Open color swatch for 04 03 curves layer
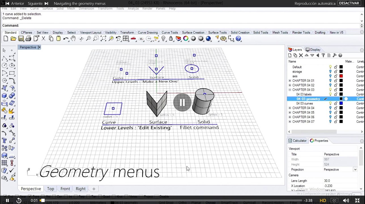 [341, 103]
